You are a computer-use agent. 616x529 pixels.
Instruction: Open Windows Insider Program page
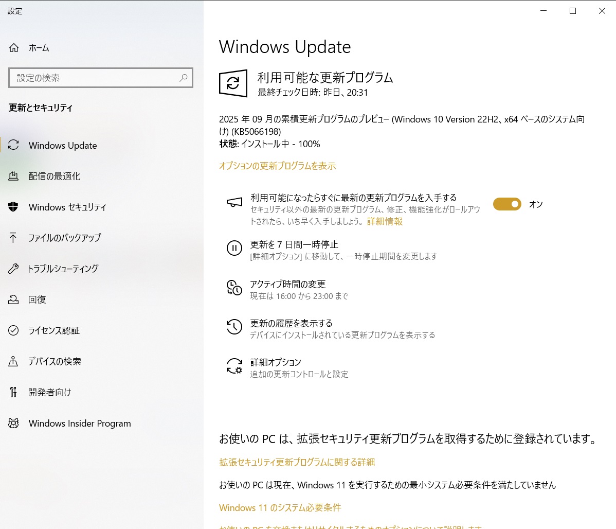click(x=80, y=423)
